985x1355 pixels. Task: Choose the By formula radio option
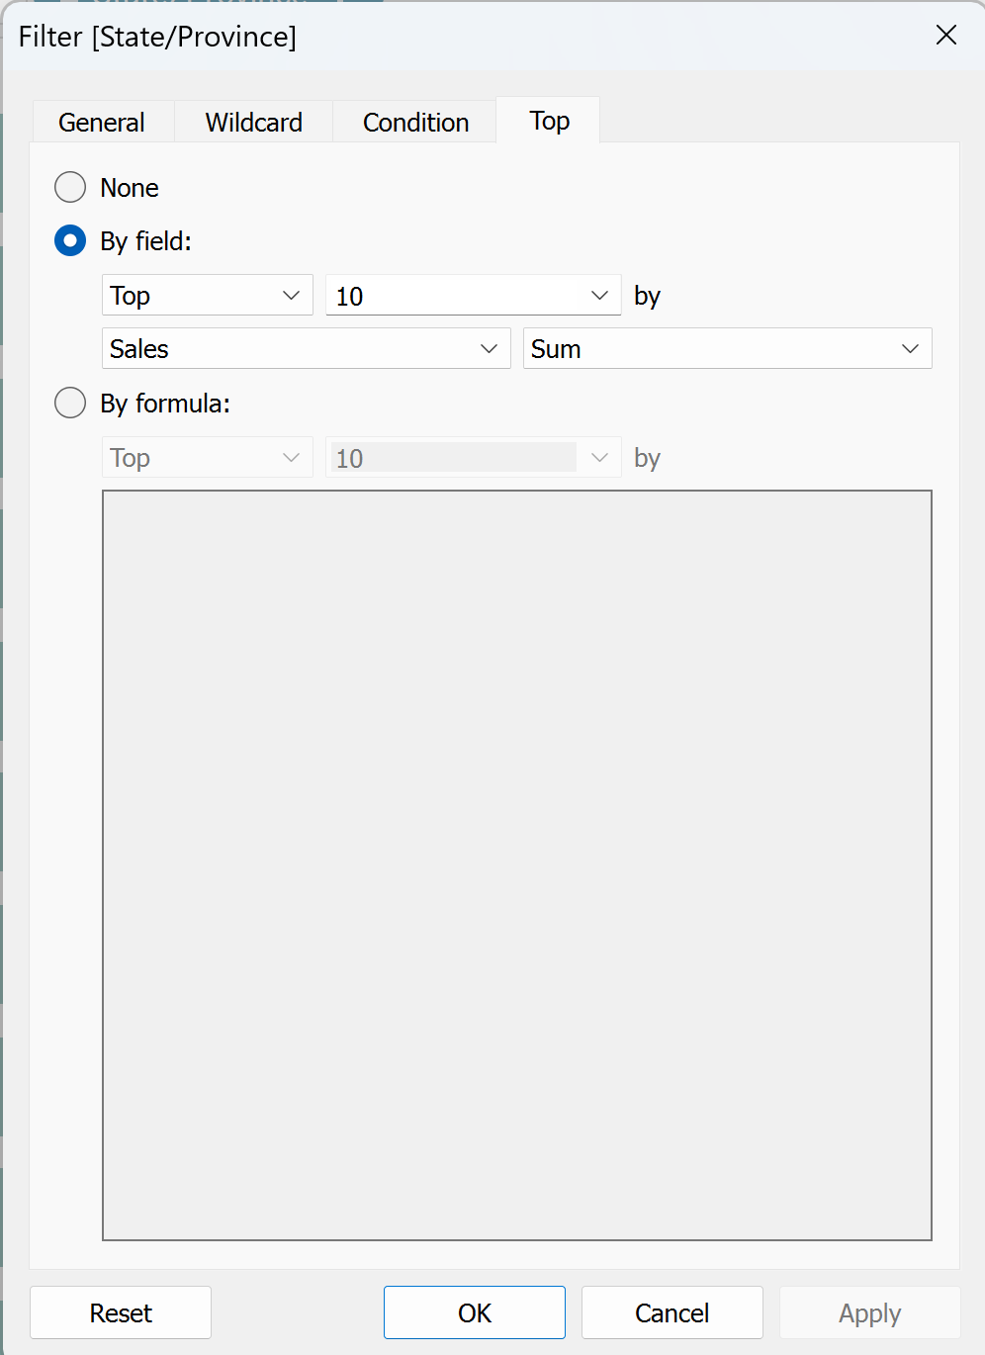pos(70,403)
